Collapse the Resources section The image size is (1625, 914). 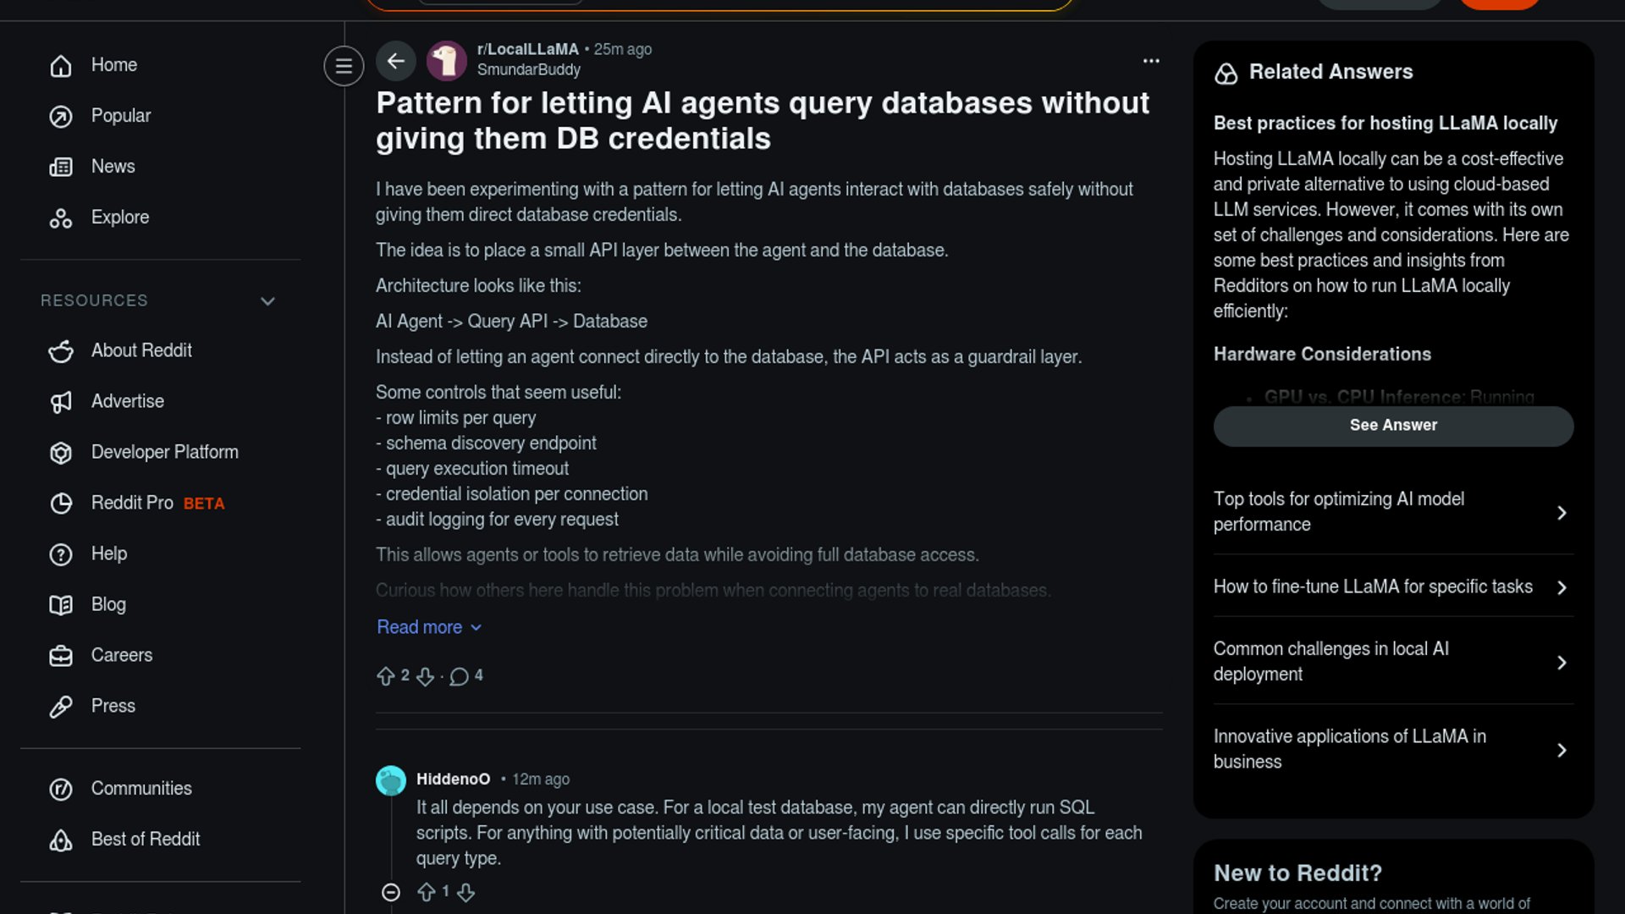[267, 301]
